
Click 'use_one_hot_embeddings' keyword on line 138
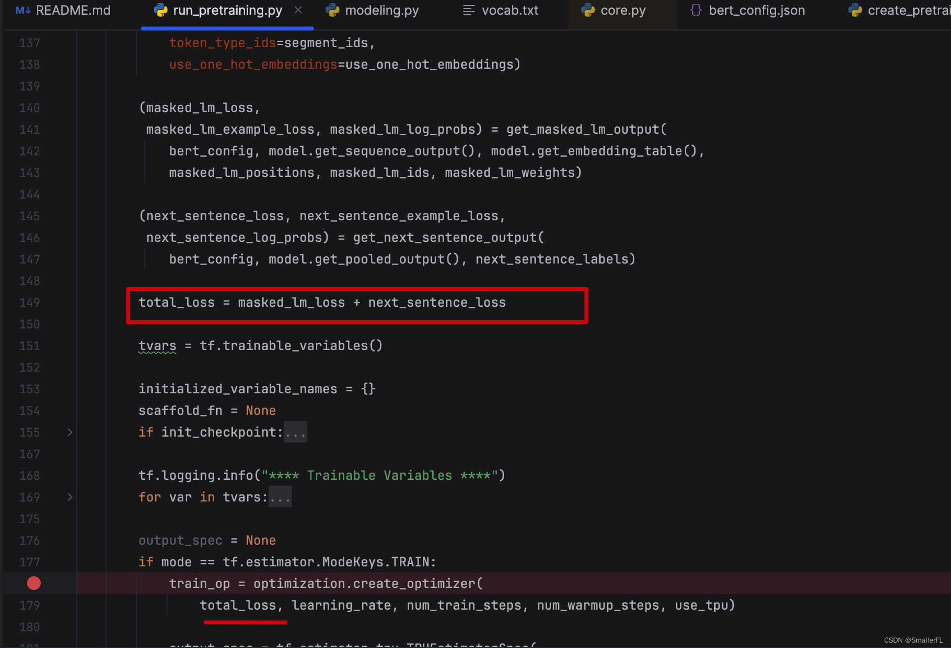pos(253,64)
